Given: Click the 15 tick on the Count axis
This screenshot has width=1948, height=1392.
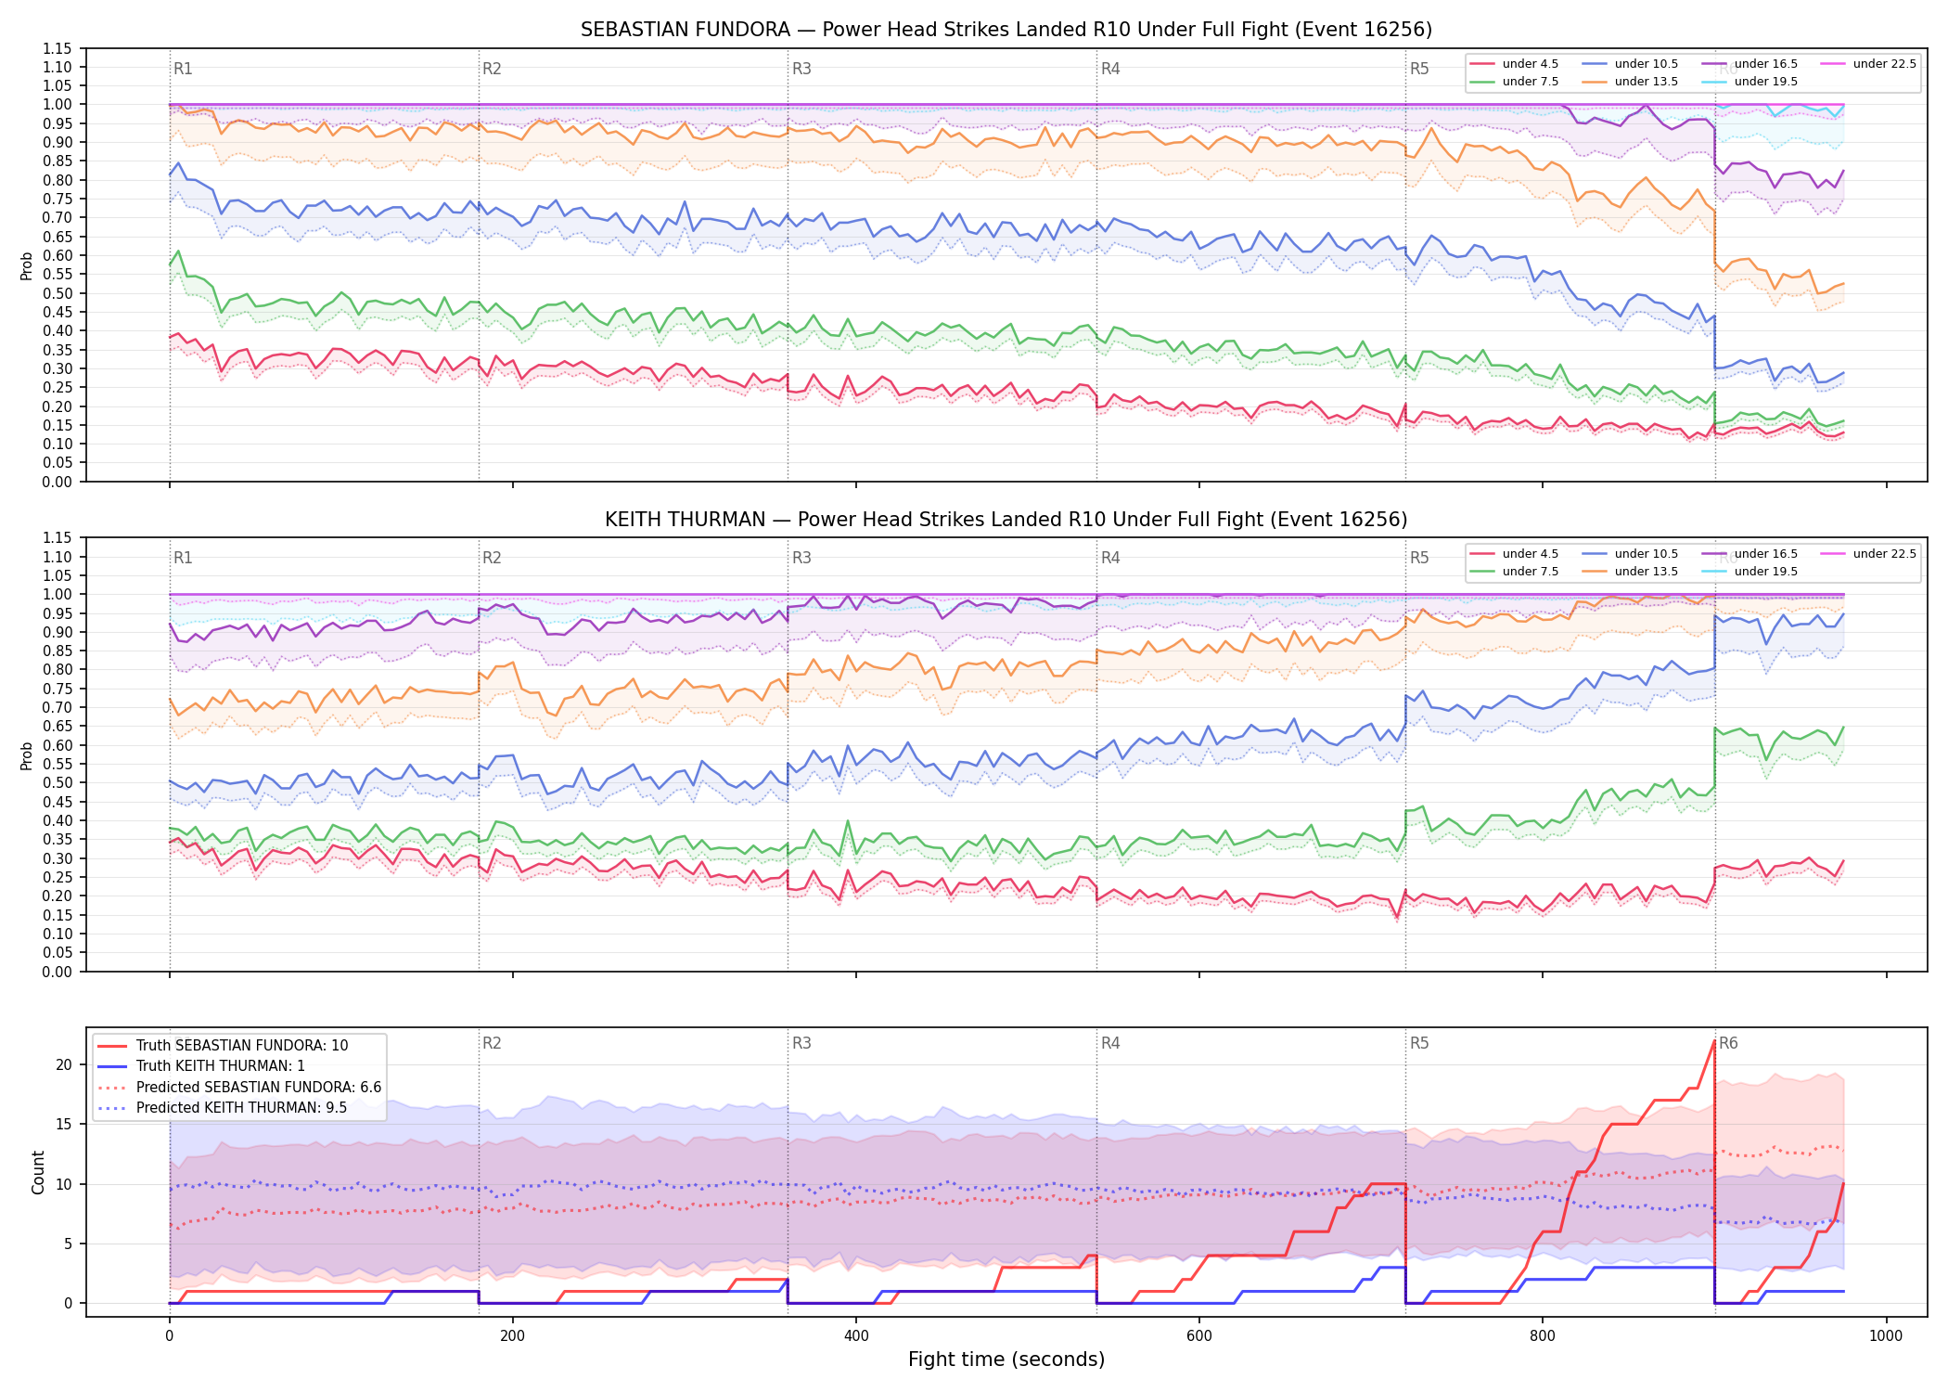Looking at the screenshot, I should coord(64,1124).
